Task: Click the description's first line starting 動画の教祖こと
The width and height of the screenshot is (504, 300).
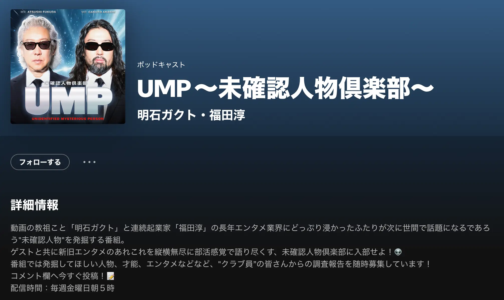Action: tap(250, 228)
